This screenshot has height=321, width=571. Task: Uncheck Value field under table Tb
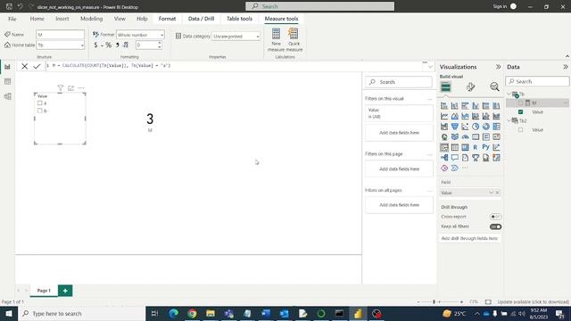click(520, 111)
